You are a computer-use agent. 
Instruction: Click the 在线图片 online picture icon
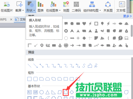pyautogui.click(x=7, y=5)
